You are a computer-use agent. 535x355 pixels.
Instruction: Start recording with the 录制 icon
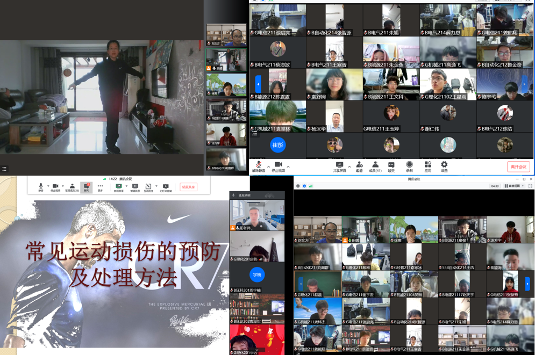point(409,165)
